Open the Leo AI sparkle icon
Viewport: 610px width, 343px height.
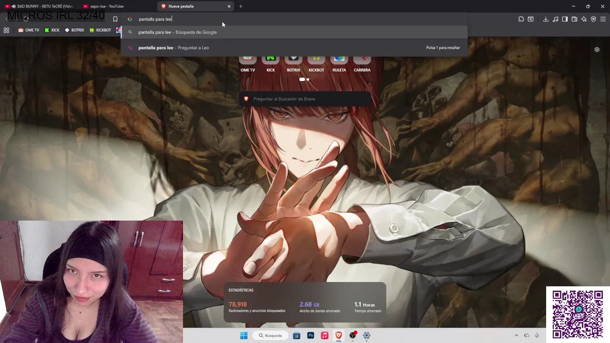coord(584,19)
